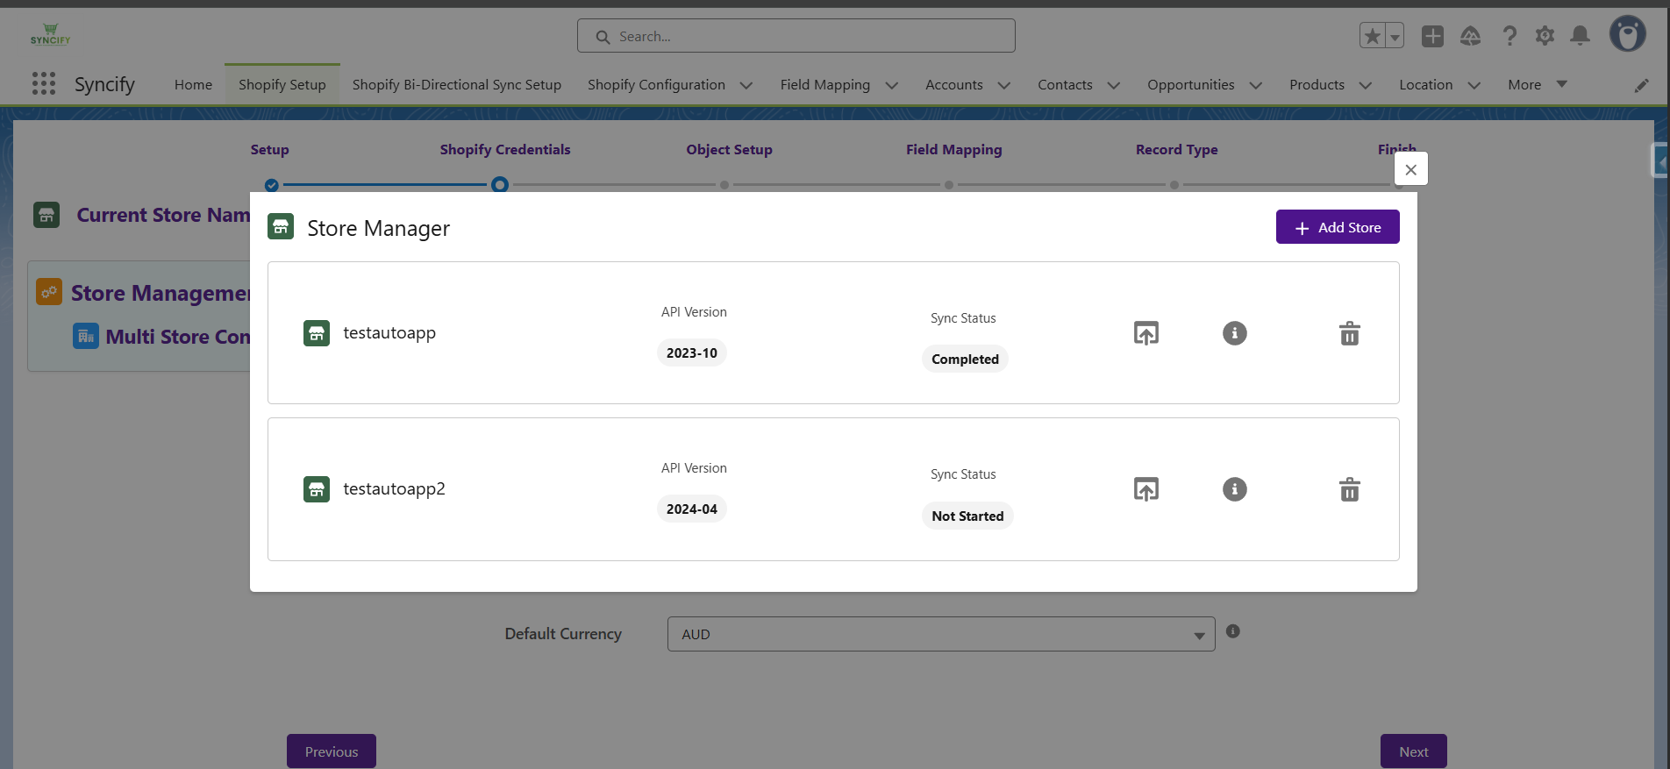Open Shopify Bi-Directional Sync Setup tab
Screen dimensions: 1670x769
457,85
